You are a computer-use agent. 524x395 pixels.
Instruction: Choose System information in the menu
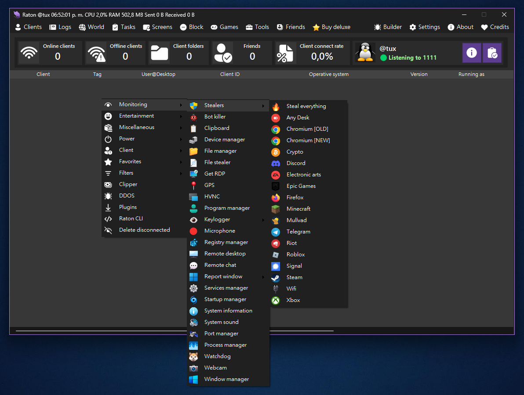228,311
